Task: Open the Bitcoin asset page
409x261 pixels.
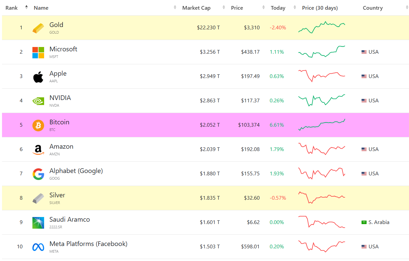Action: [59, 122]
